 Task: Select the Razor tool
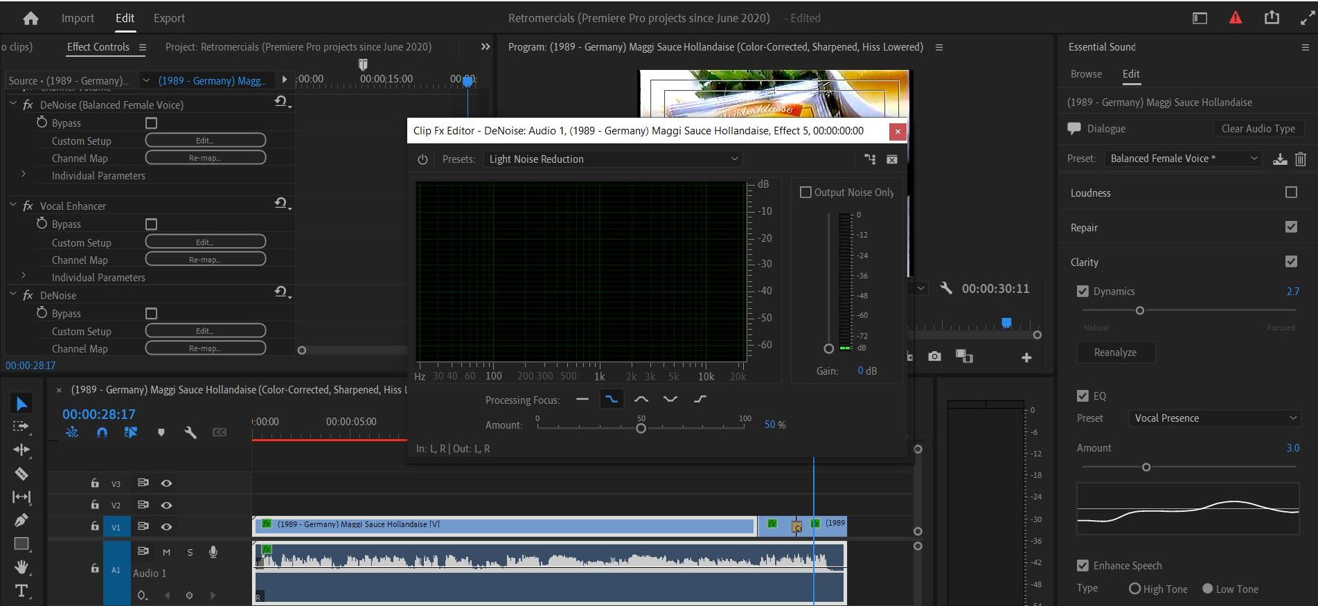(21, 474)
